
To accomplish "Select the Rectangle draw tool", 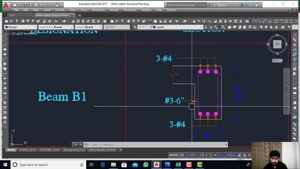I will tap(5, 54).
